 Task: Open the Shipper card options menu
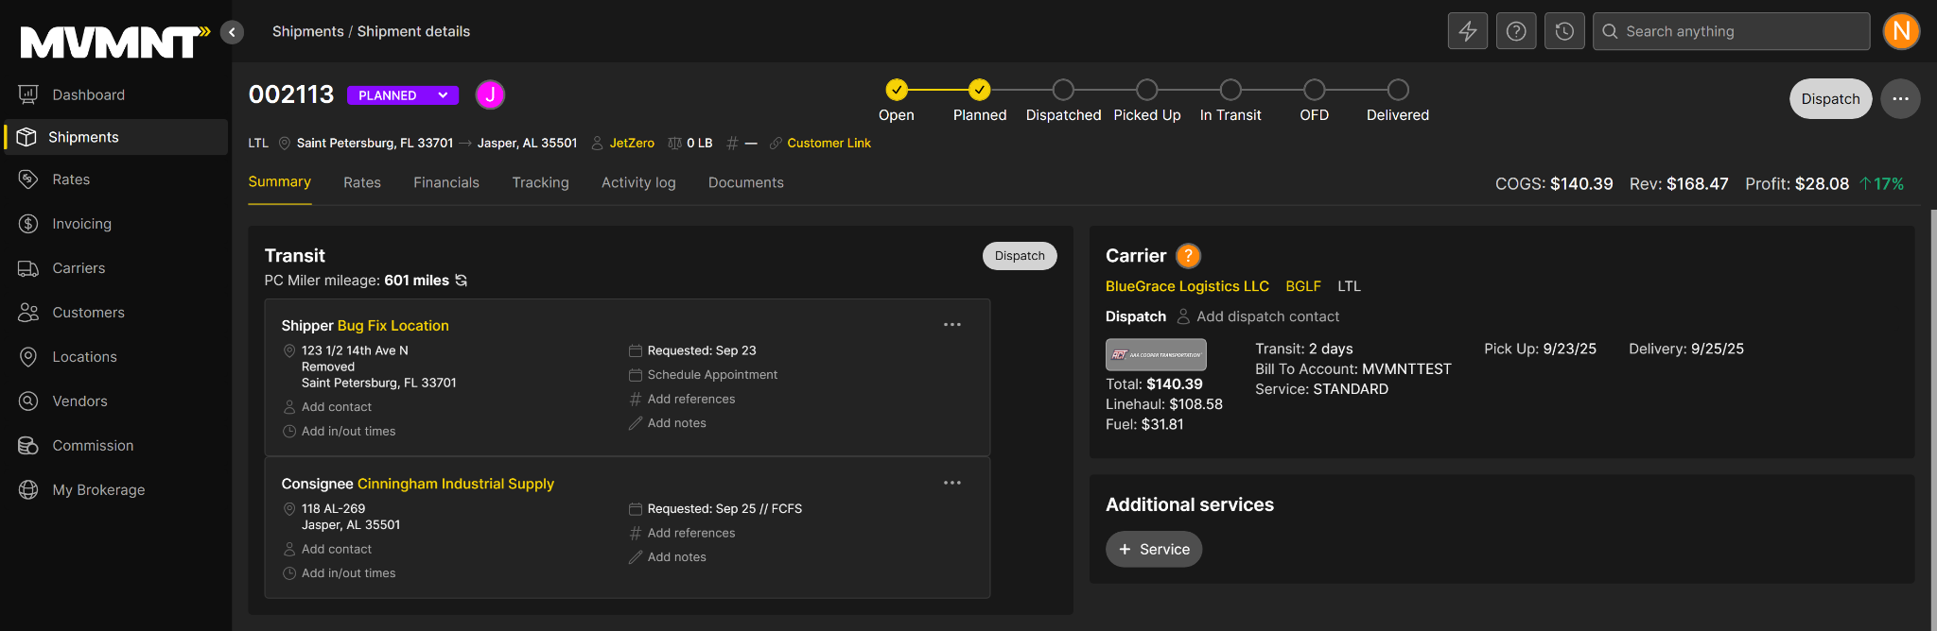pos(951,325)
